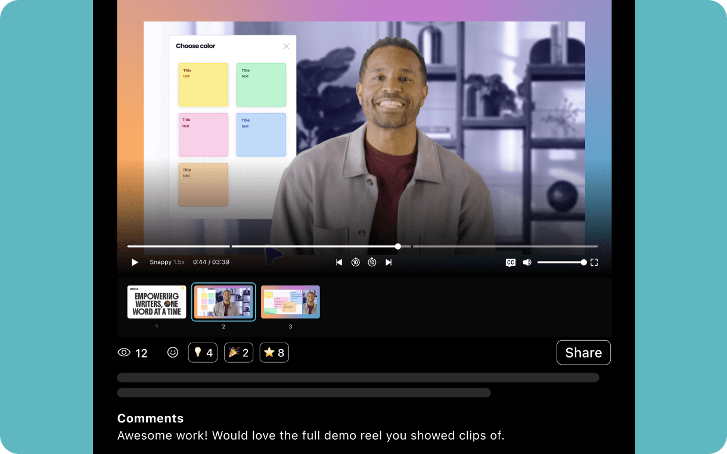
Task: Open Snappy 1.5x playback speed selector
Action: (x=167, y=262)
